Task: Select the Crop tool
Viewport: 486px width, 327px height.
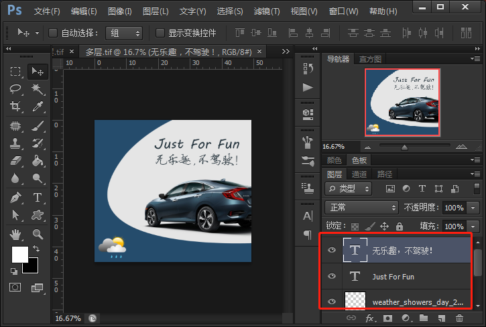Action: click(x=15, y=107)
